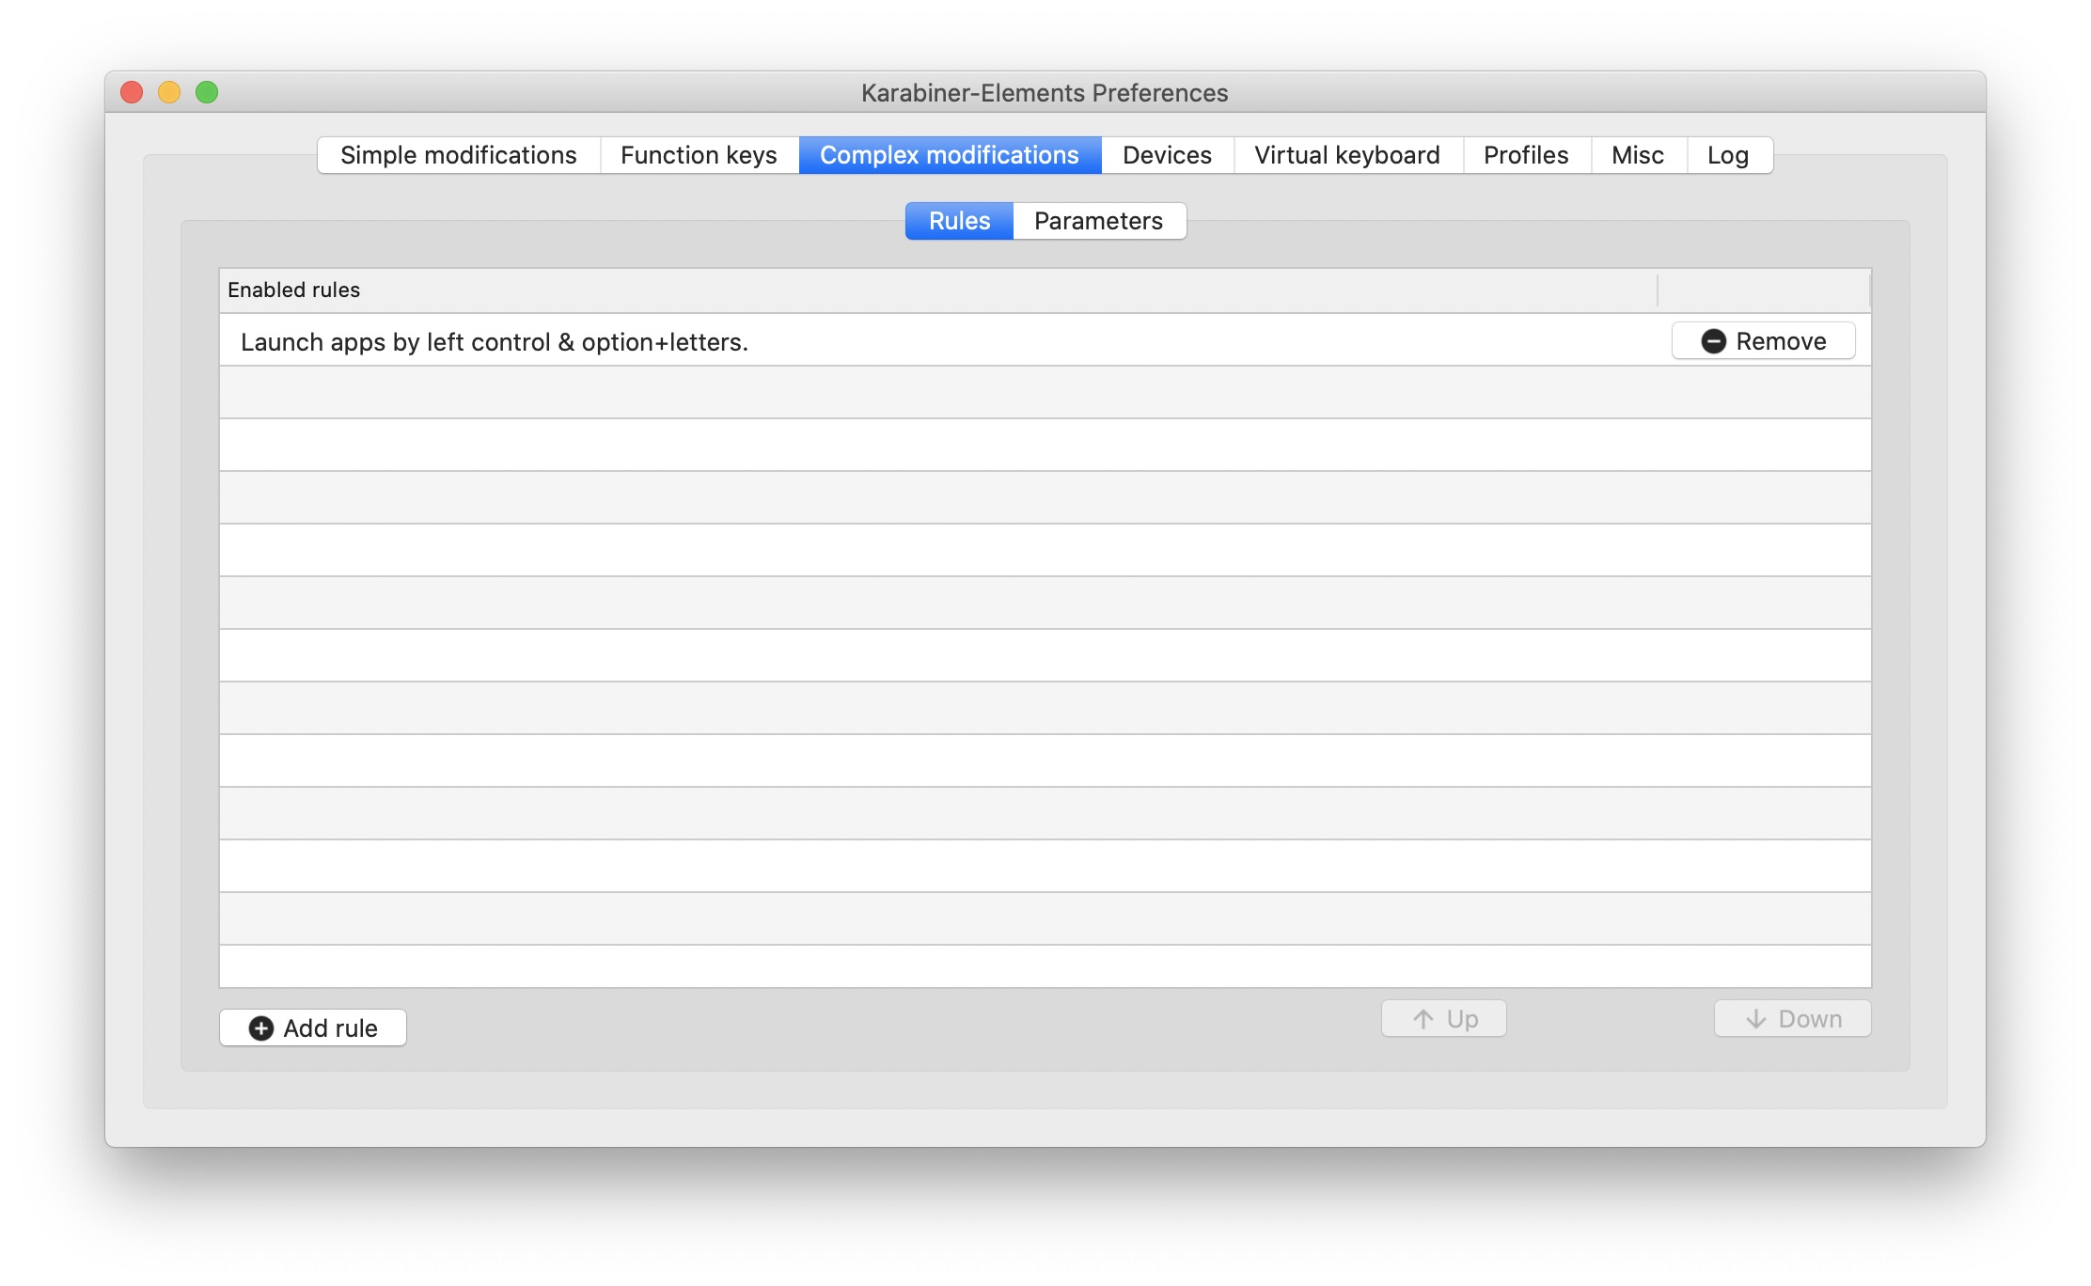Close the Karabiner-Elements Preferences window
The height and width of the screenshot is (1286, 2091).
(132, 92)
